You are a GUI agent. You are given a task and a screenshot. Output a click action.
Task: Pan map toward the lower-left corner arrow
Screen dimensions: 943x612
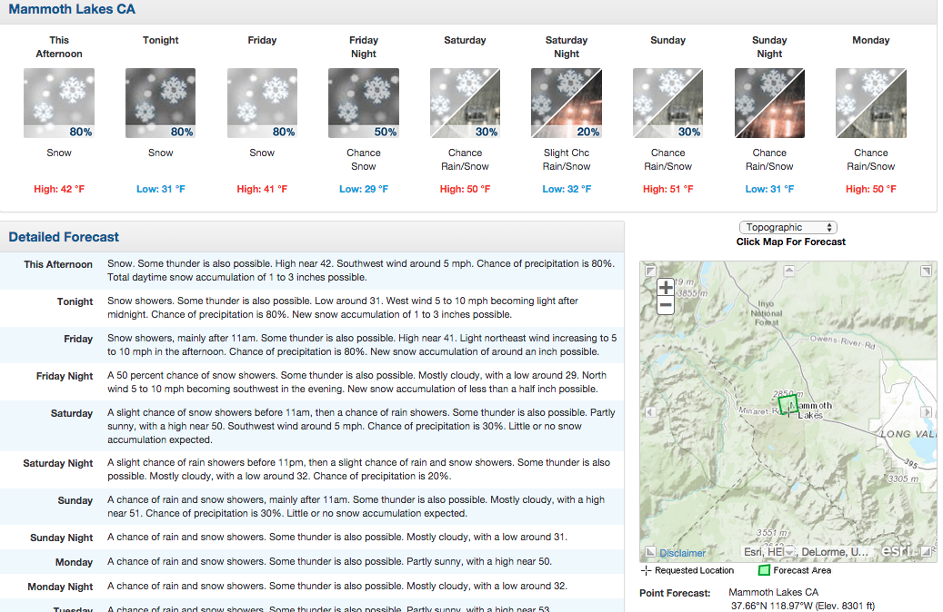650,551
